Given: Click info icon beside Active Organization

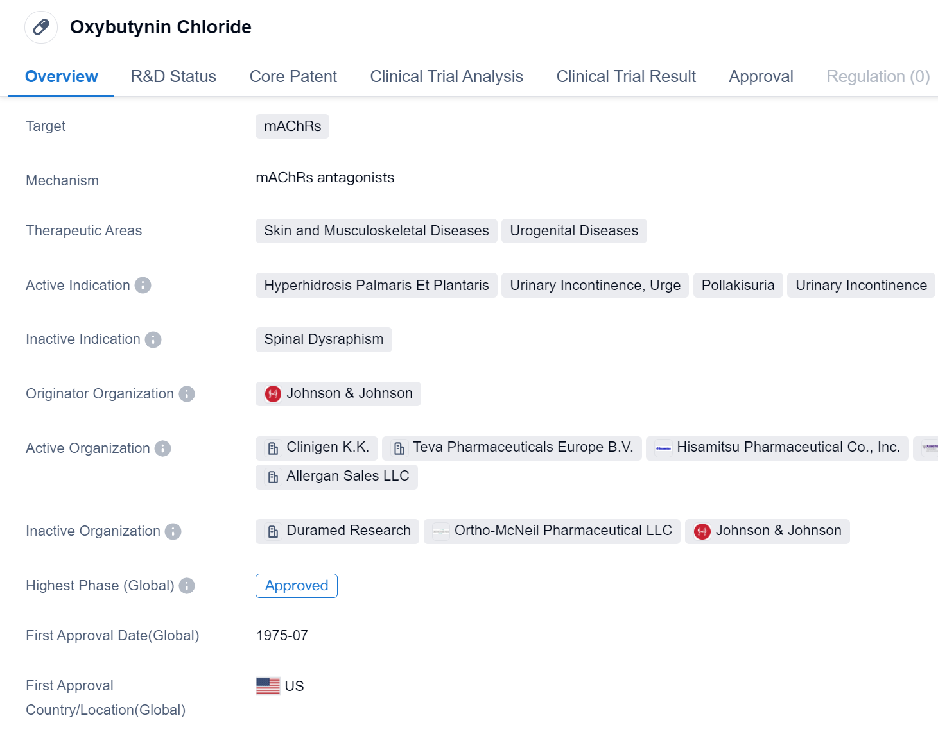Looking at the screenshot, I should [163, 448].
